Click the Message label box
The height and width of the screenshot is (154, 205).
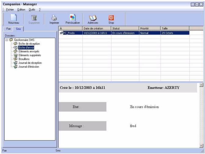click(x=82, y=126)
